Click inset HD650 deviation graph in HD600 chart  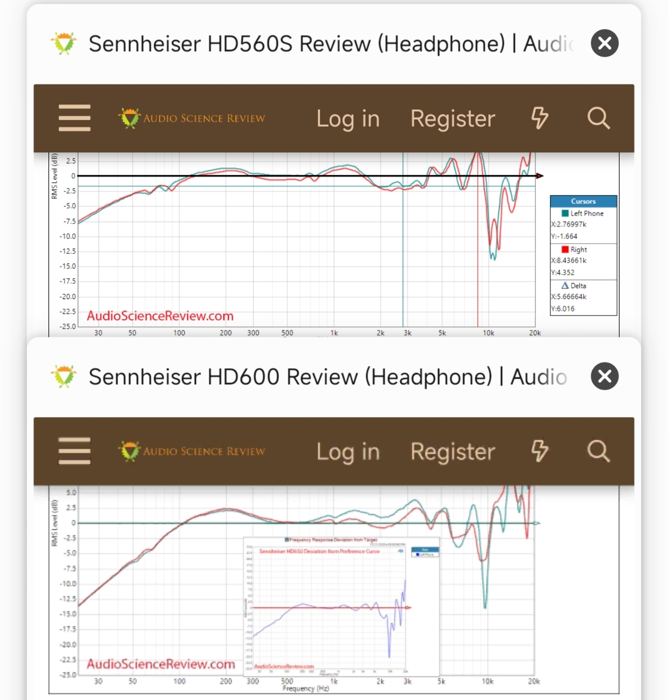pyautogui.click(x=341, y=606)
